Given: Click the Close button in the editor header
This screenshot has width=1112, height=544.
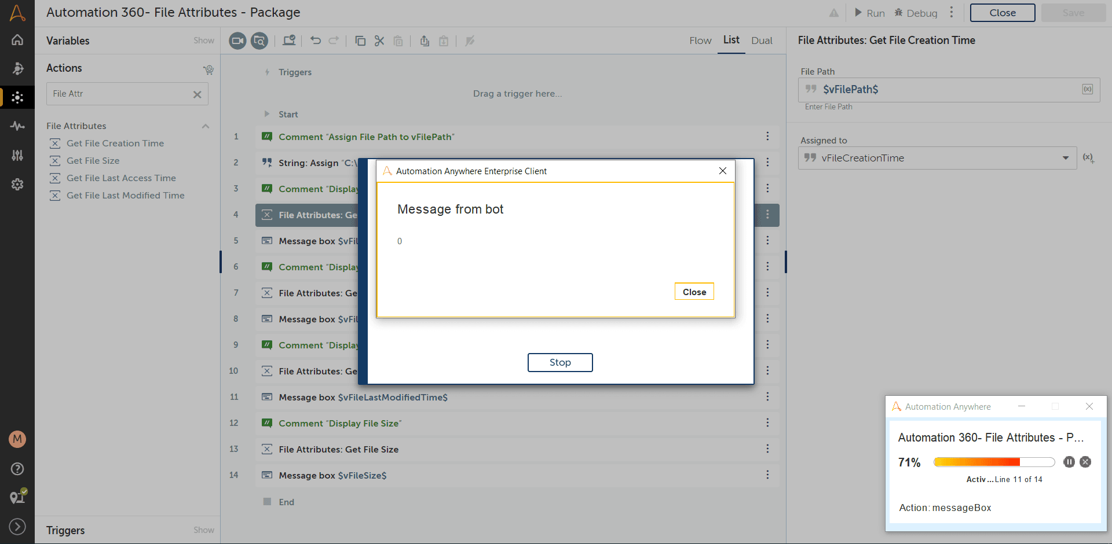Looking at the screenshot, I should 1003,13.
